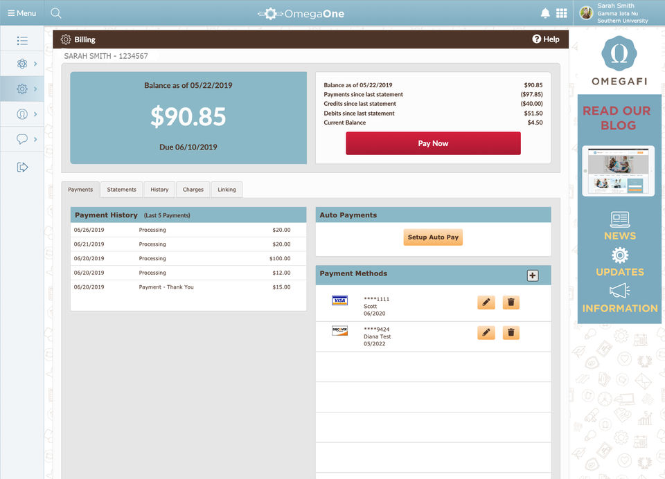This screenshot has width=665, height=479.
Task: Click the search magnifier icon
Action: (56, 13)
